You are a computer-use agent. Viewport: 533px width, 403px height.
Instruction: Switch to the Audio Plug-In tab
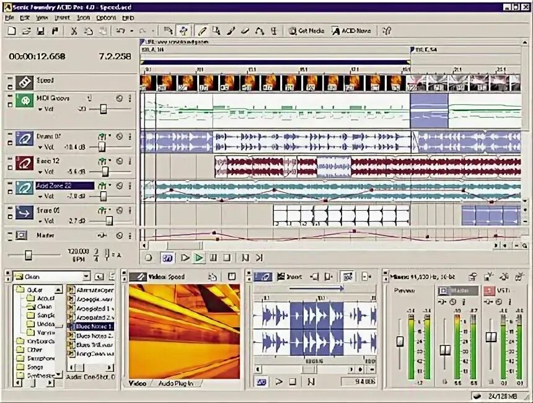coord(176,383)
